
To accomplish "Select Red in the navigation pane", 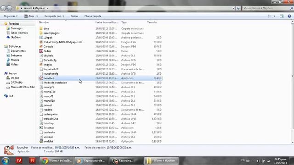I will click(x=11, y=96).
